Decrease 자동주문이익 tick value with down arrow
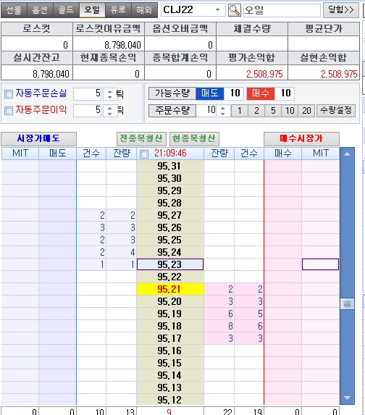Screen dimensions: 365x415 [109, 114]
